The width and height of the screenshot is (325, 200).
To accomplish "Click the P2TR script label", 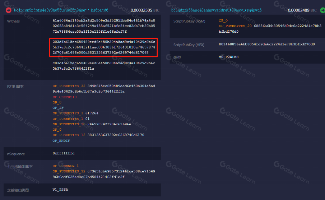I will [15, 87].
